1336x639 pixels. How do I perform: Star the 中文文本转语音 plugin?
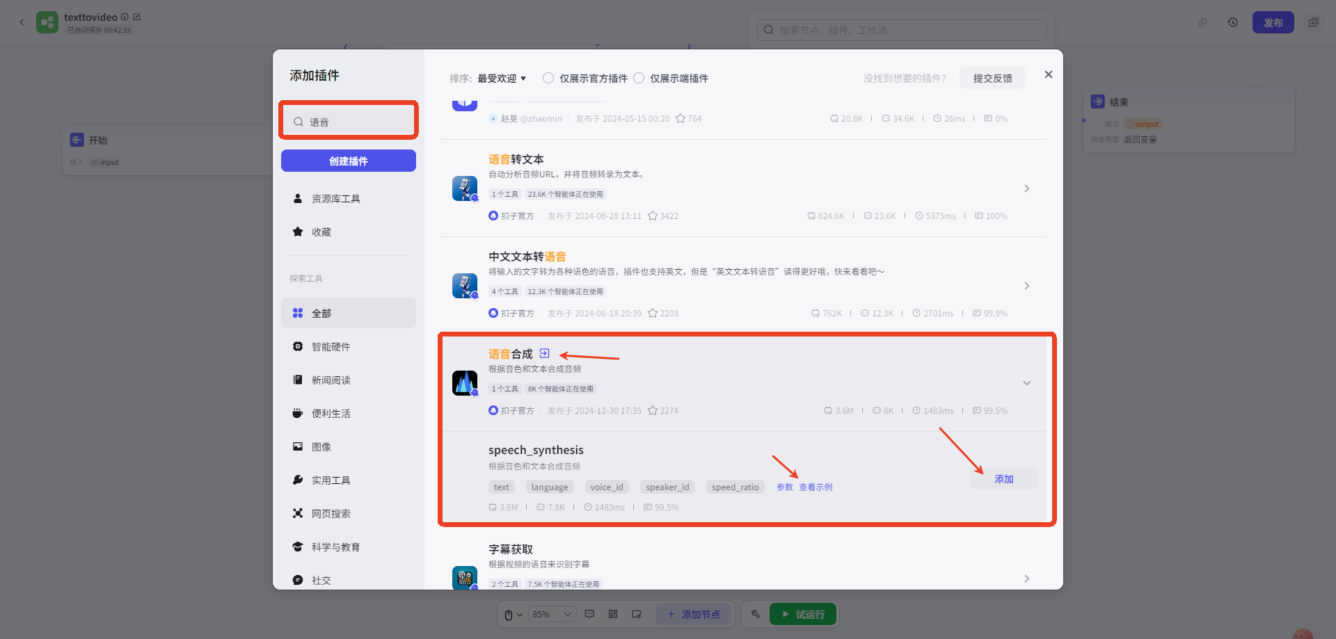(x=653, y=314)
